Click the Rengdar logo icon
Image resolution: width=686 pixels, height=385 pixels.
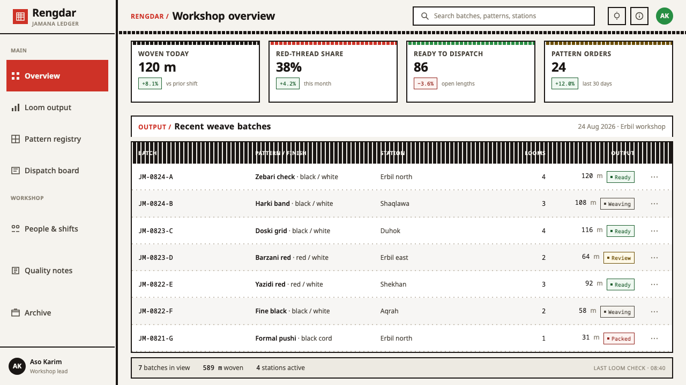pyautogui.click(x=20, y=17)
